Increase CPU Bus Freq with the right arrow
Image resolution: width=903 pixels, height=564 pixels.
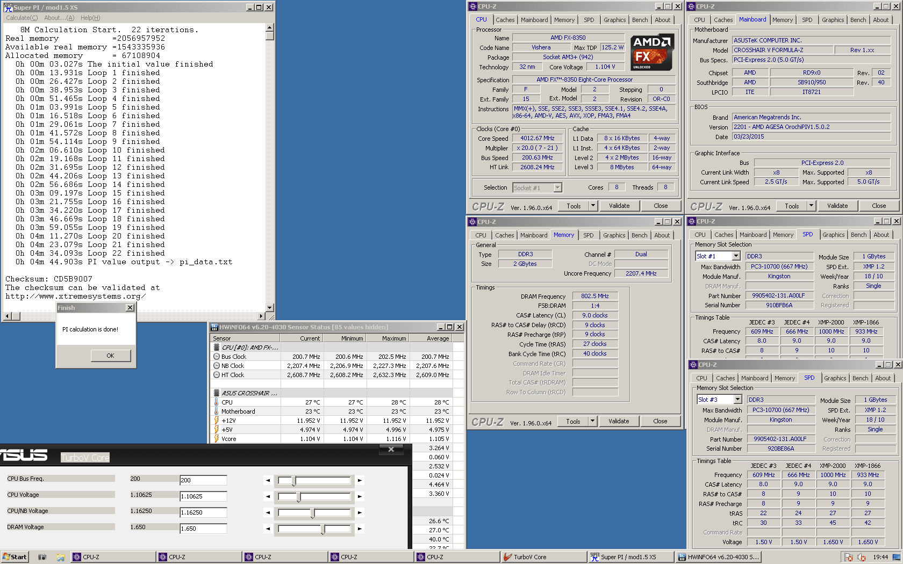[x=360, y=480]
